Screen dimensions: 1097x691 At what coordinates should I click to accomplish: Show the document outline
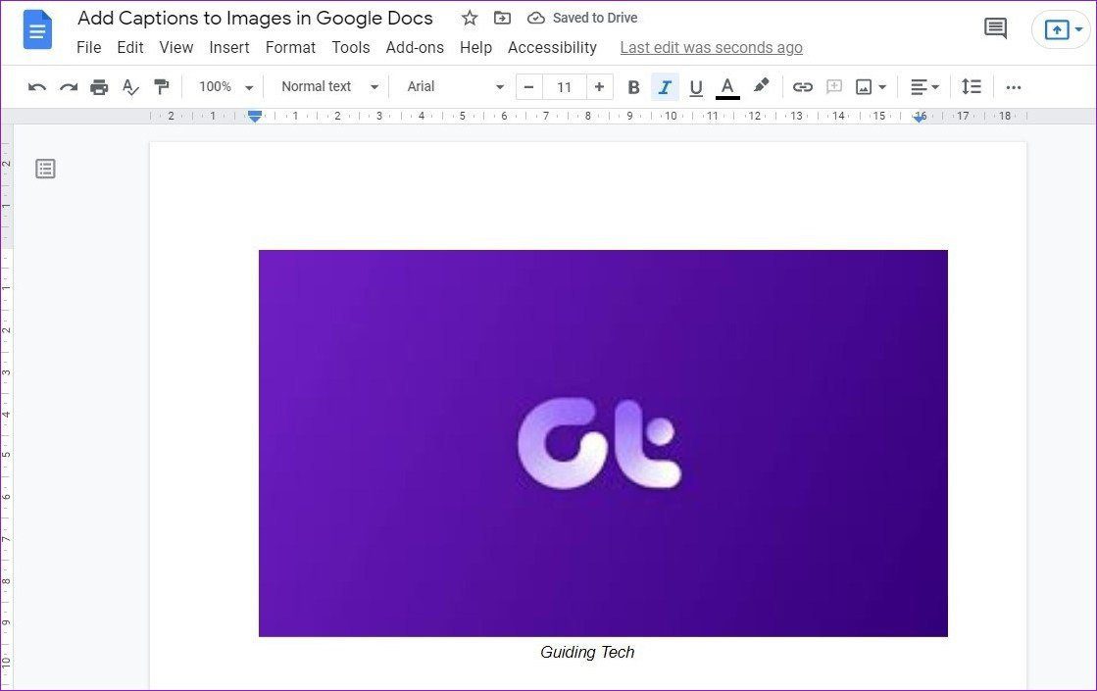click(x=45, y=169)
